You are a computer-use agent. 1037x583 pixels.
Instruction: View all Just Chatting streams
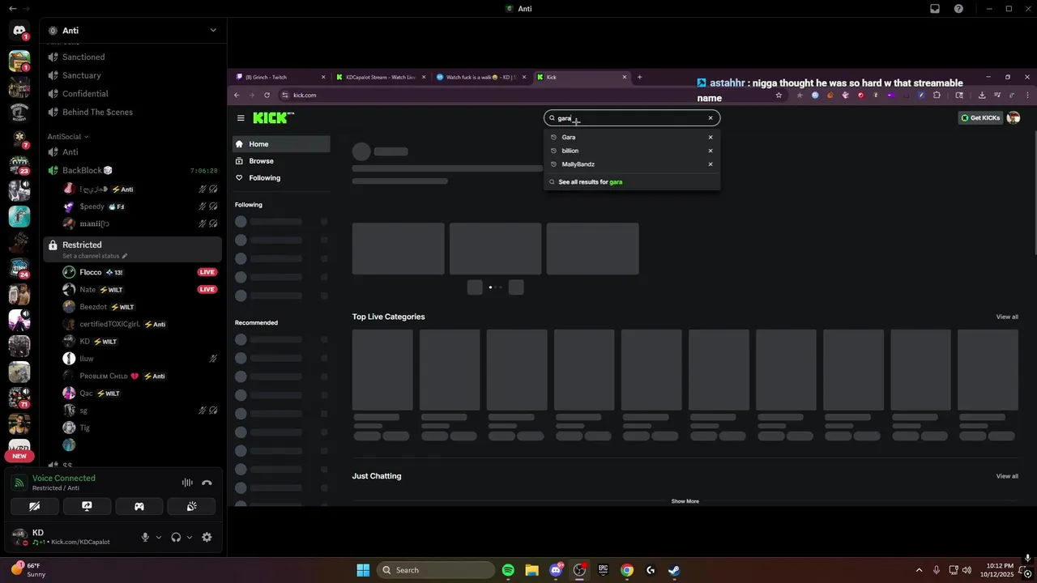point(1007,476)
